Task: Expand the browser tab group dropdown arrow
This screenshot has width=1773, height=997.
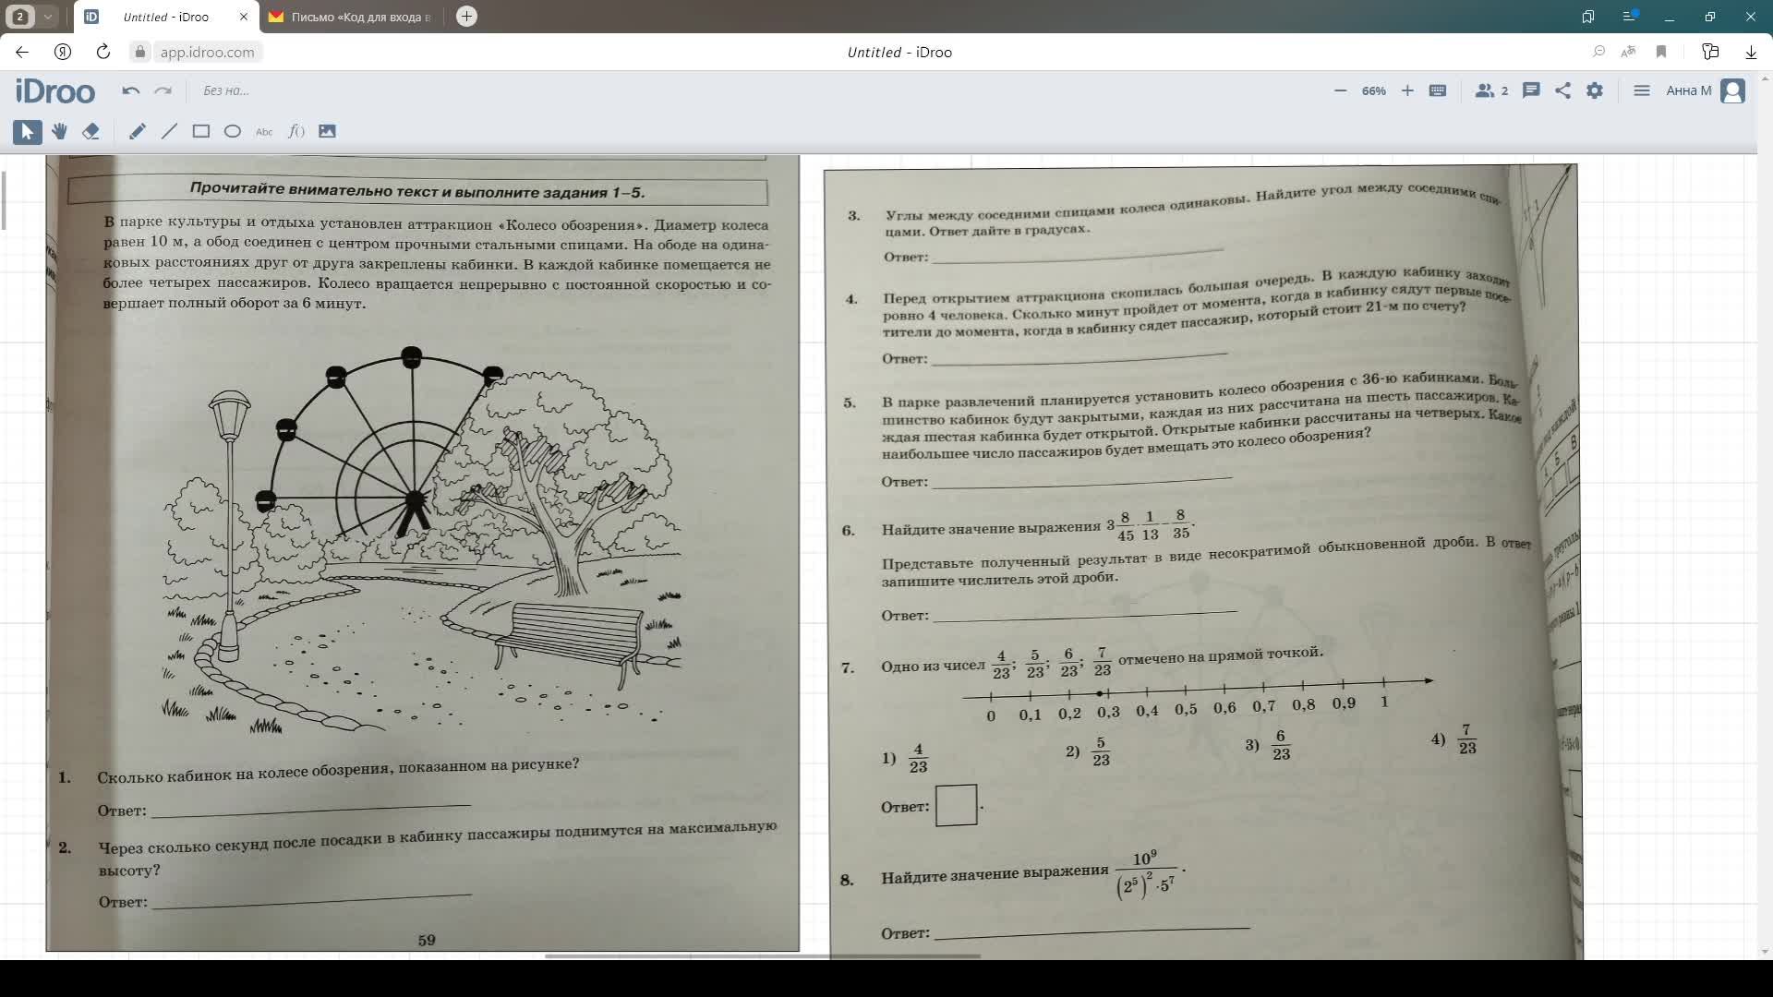Action: [48, 17]
